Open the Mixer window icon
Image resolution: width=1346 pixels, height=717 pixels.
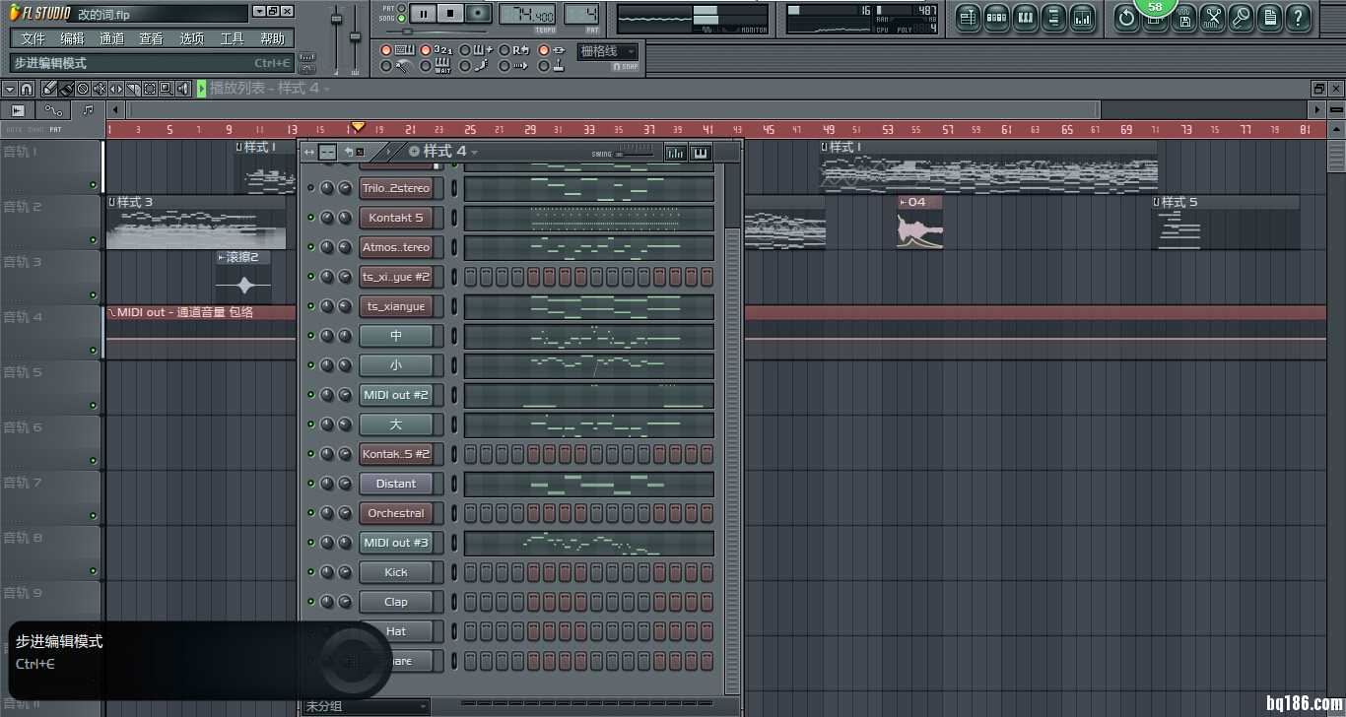[x=1083, y=17]
